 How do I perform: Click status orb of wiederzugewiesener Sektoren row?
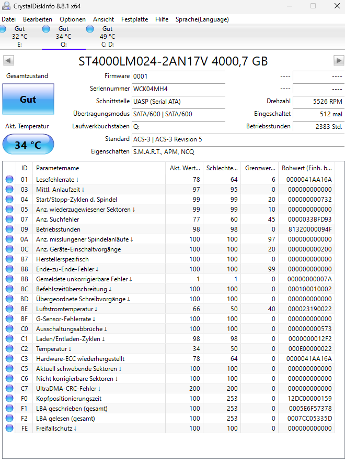point(10,210)
